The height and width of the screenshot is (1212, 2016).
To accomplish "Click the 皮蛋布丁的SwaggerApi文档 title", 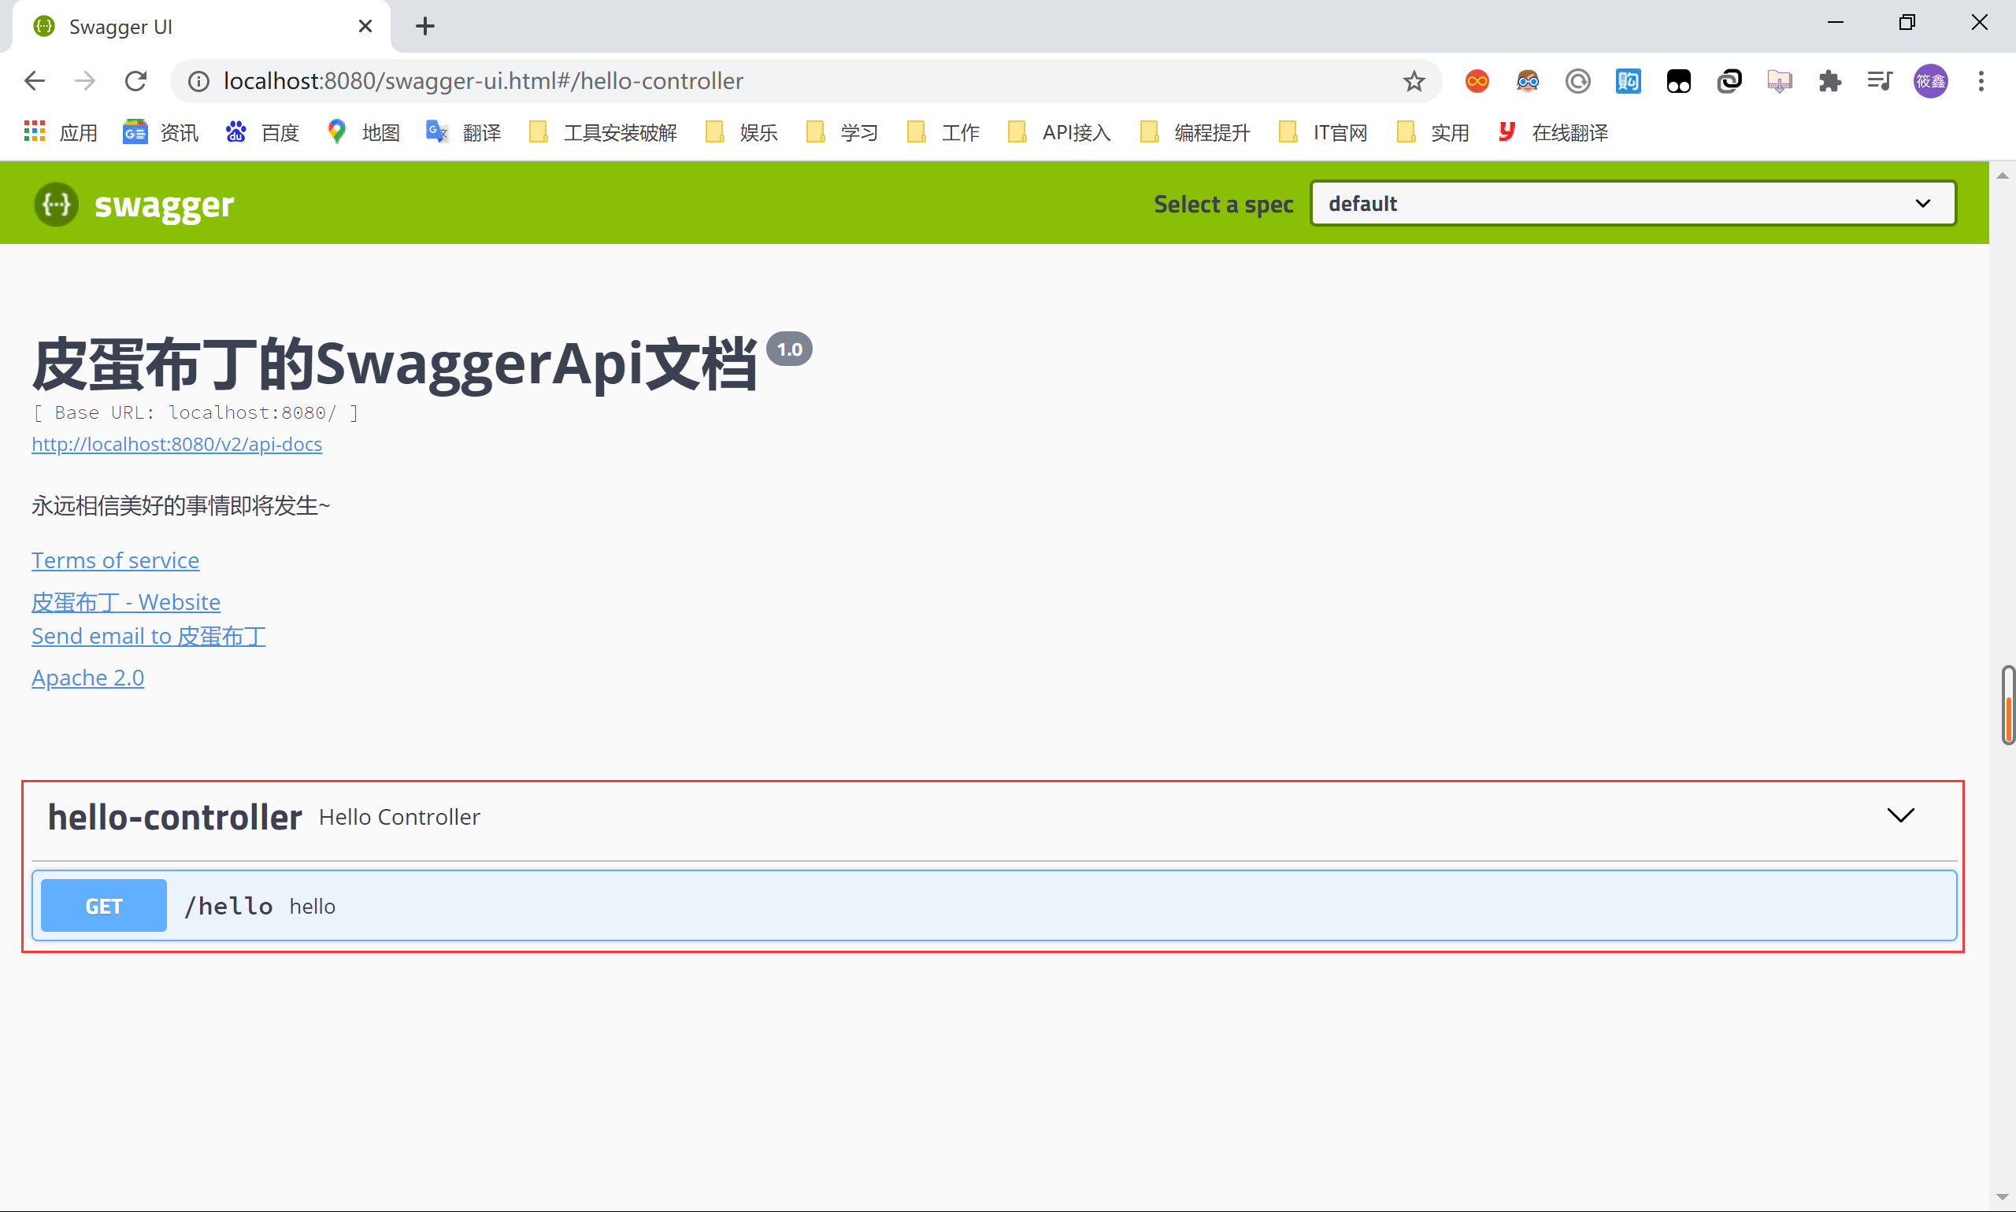I will [394, 364].
